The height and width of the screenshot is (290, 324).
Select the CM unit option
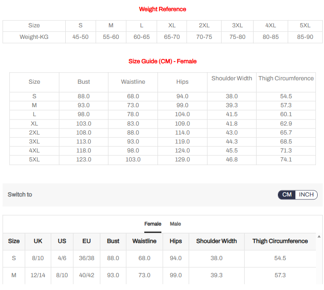click(x=287, y=195)
